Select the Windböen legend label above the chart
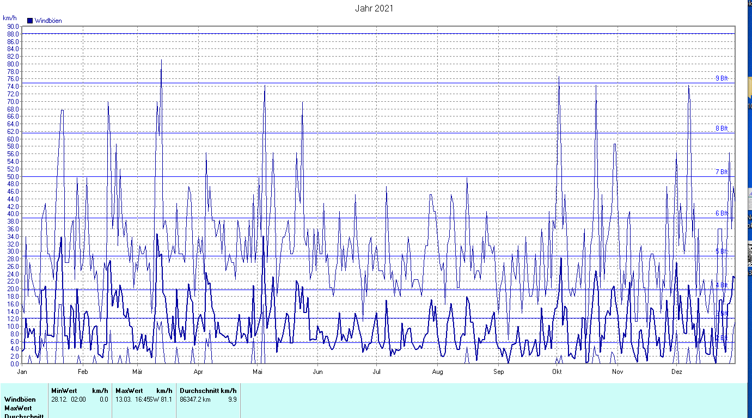 pyautogui.click(x=48, y=21)
